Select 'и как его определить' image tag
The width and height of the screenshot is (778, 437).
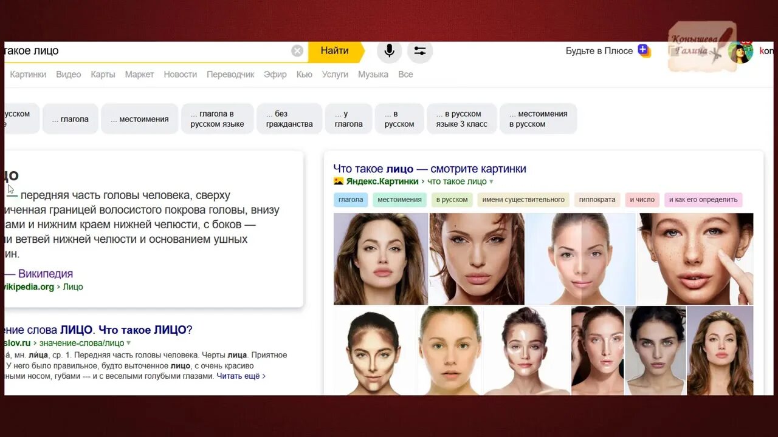pyautogui.click(x=703, y=200)
